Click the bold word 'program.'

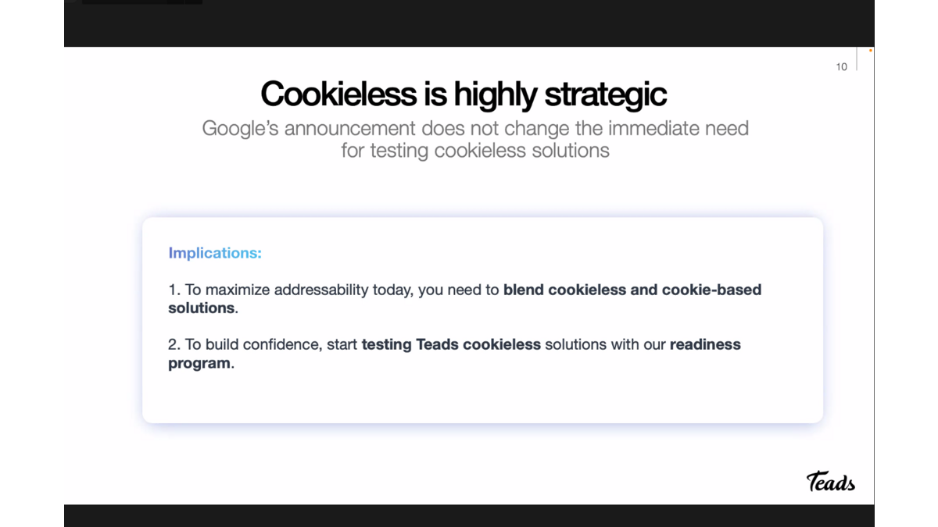(x=201, y=363)
